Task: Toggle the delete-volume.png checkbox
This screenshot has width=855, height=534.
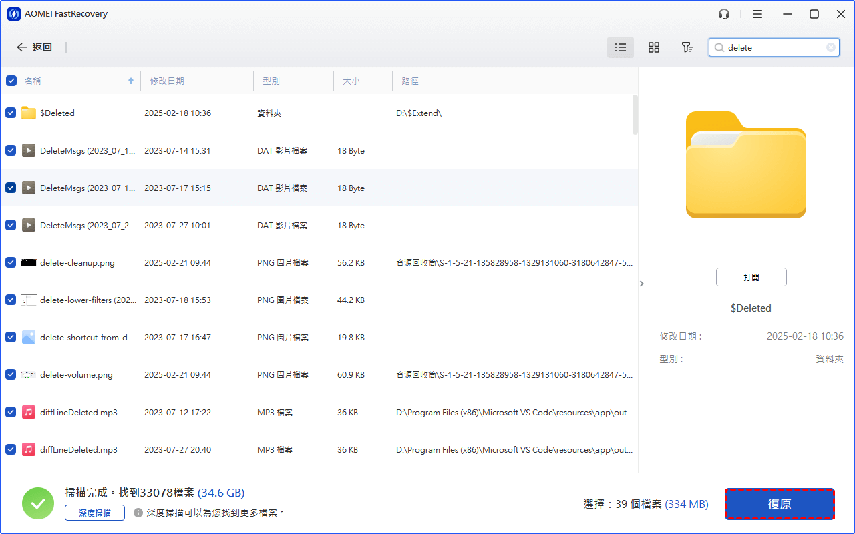Action: point(11,374)
